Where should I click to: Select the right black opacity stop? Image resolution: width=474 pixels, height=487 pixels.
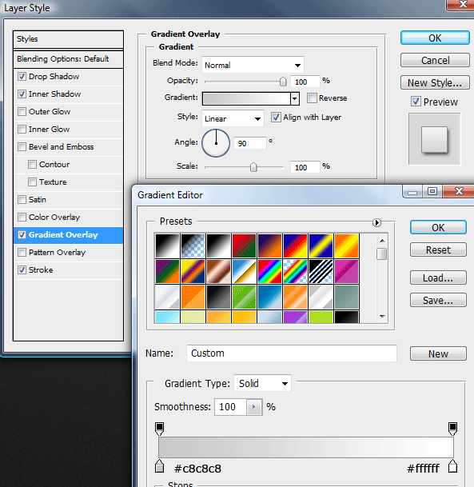453,429
